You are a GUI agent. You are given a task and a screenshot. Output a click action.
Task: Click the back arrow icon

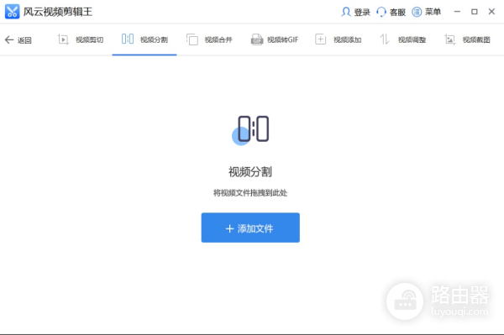click(x=9, y=39)
